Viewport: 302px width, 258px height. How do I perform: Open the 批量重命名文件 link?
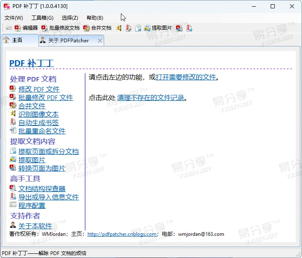point(42,131)
